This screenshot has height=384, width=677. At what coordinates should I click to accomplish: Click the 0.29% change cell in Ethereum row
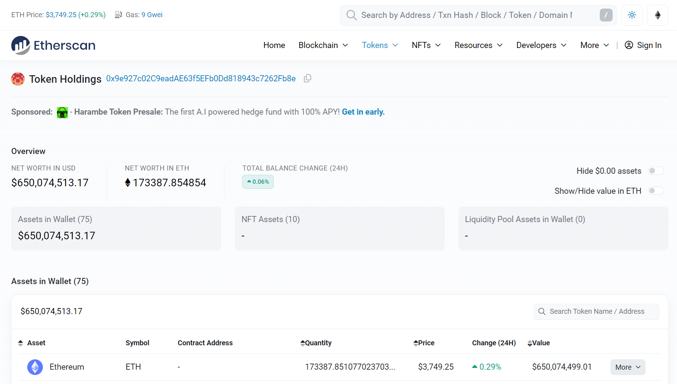[x=487, y=367]
